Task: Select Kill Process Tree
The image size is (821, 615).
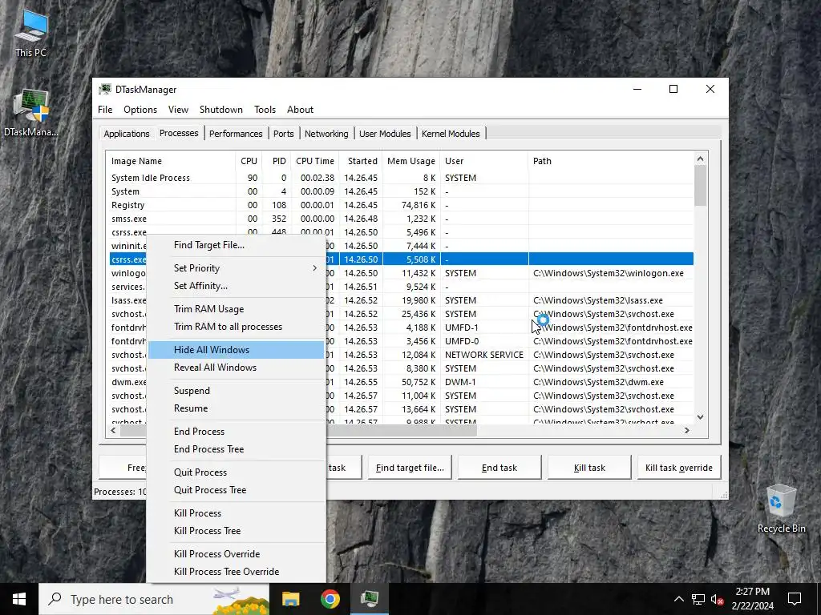Action: [x=237, y=530]
